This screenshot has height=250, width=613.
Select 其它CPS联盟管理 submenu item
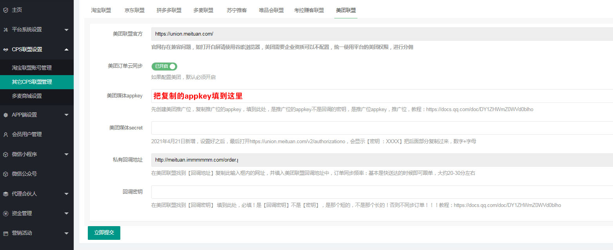[x=37, y=82]
